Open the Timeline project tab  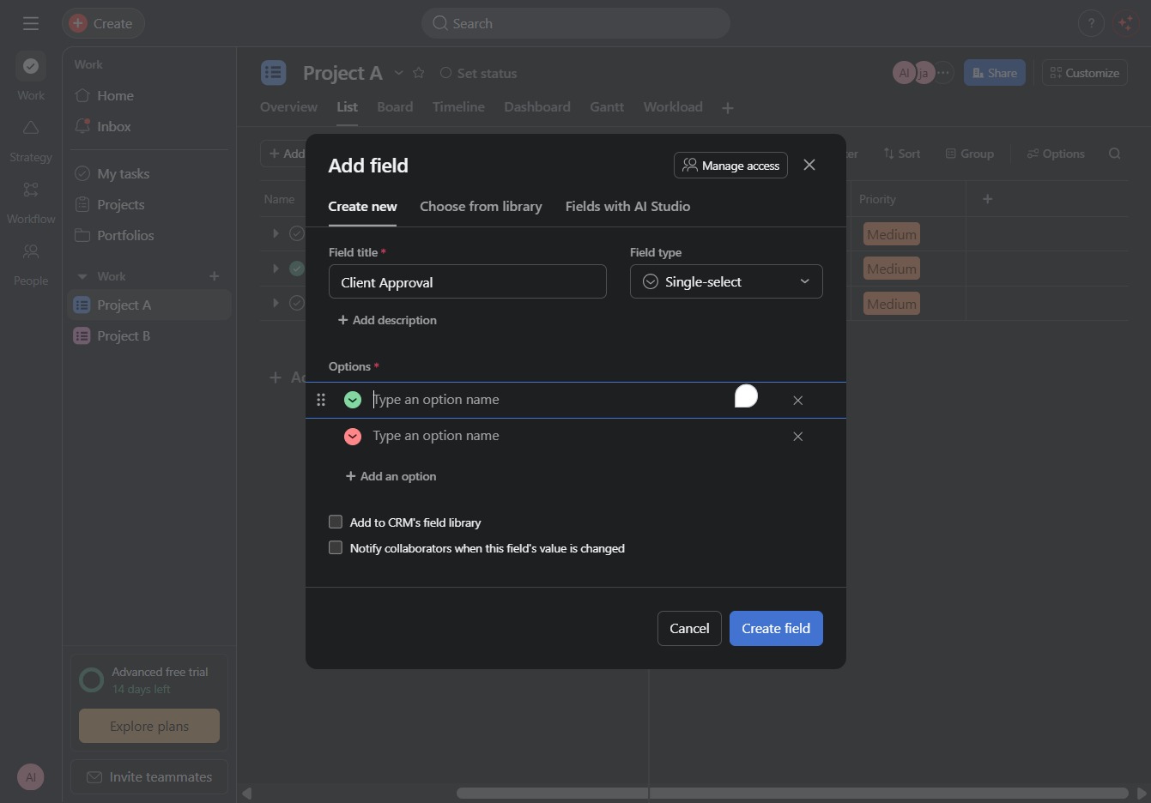click(x=458, y=106)
